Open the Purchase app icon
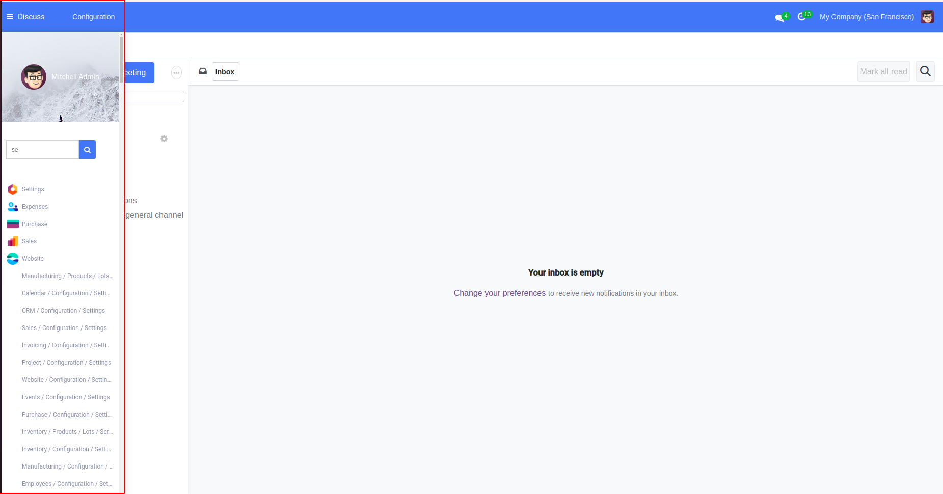This screenshot has height=494, width=943. [13, 224]
